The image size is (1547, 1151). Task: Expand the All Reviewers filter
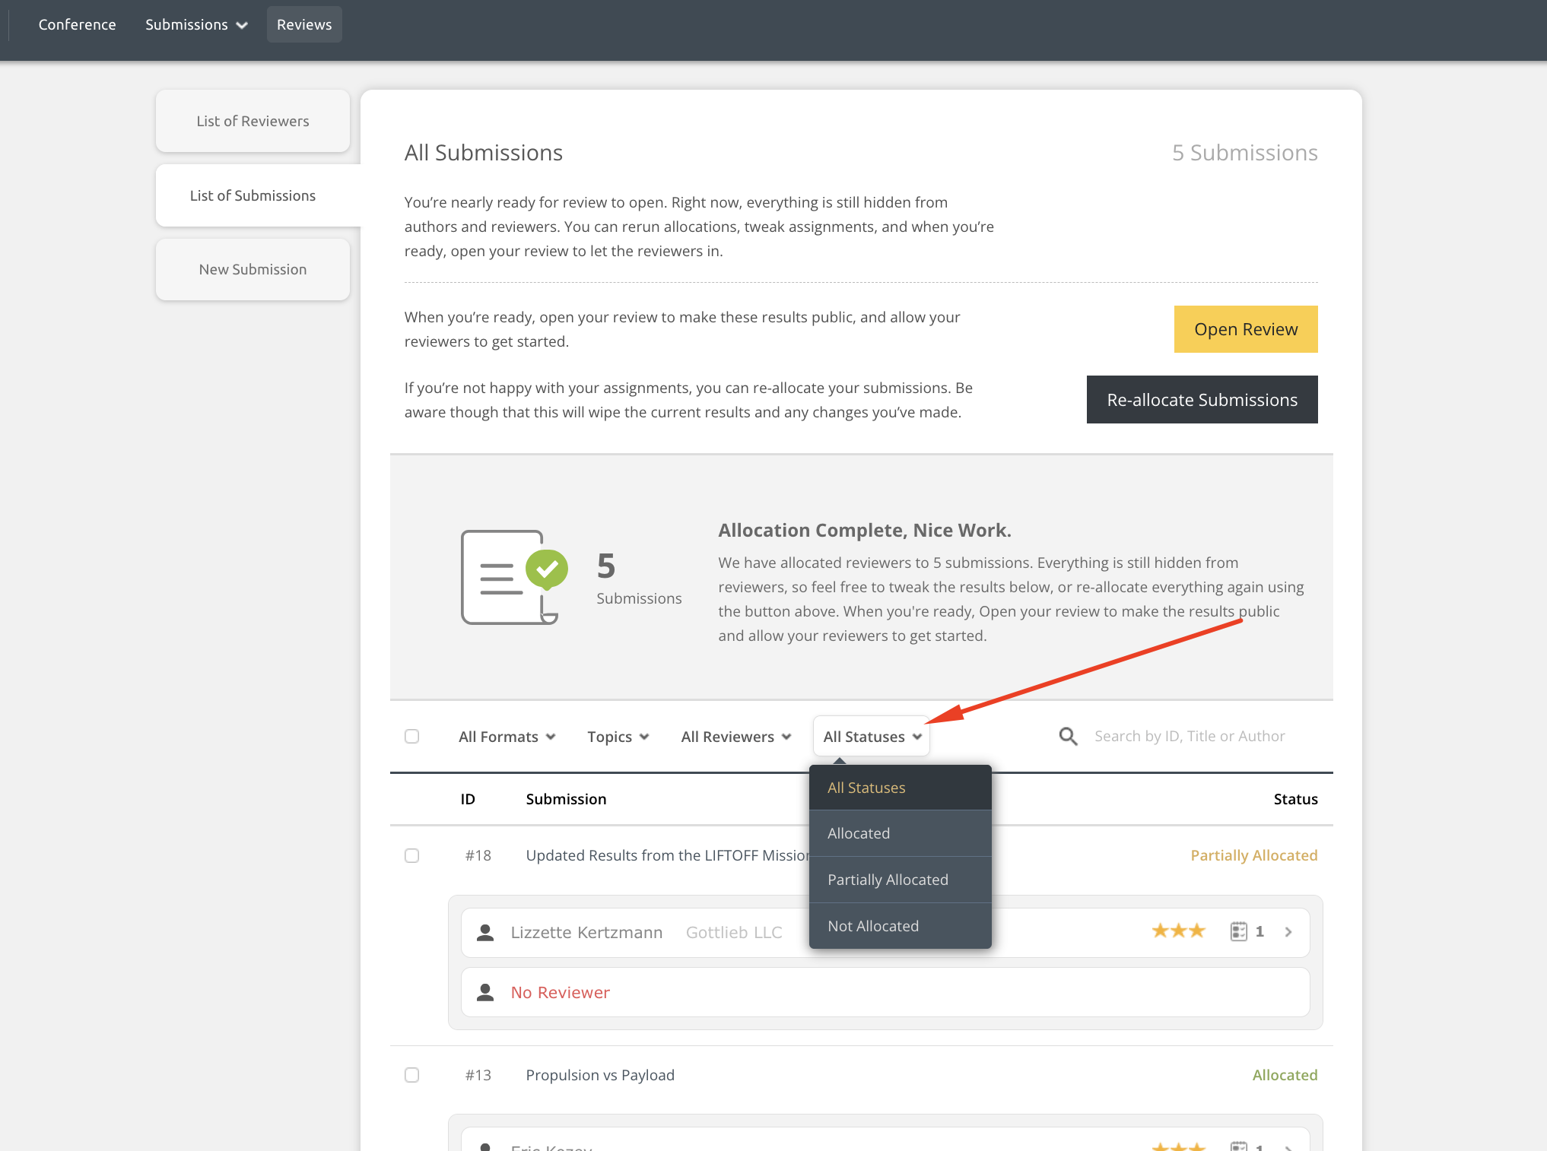tap(735, 737)
